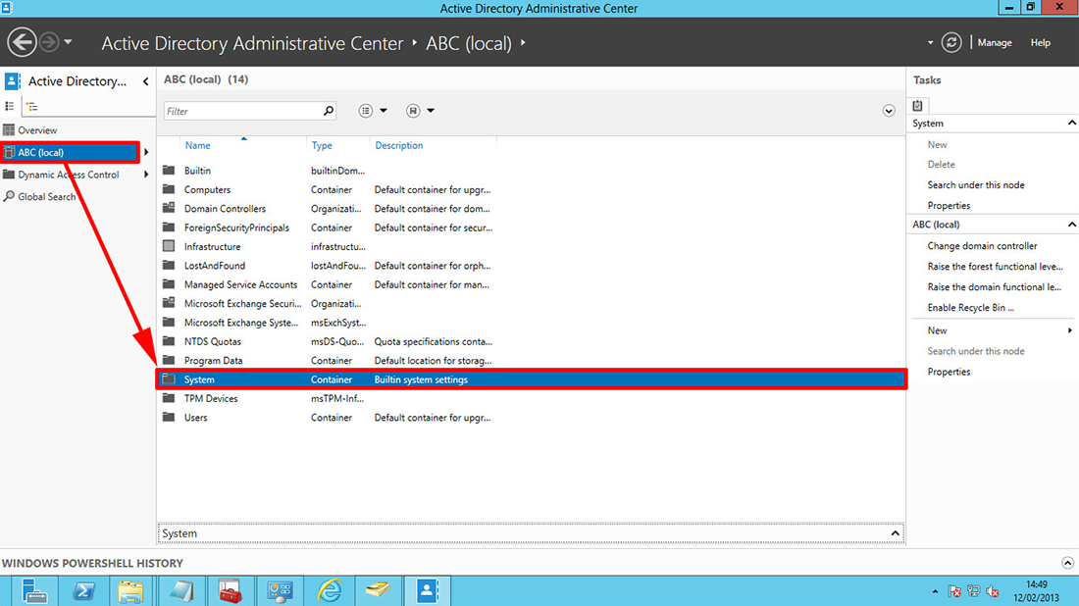Sort list by Type column

click(322, 145)
